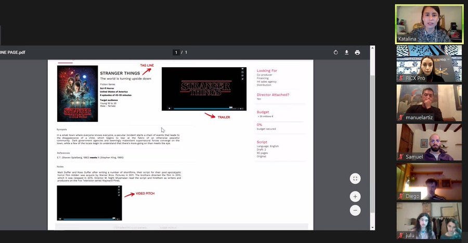This screenshot has height=243, width=468.
Task: Download the PDF file
Action: [346, 52]
